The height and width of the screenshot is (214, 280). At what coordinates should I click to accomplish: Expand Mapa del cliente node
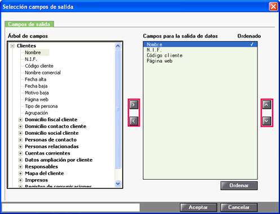tap(20, 174)
